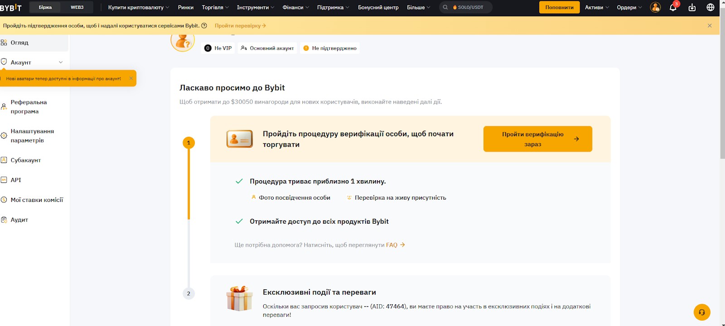Click 'Ексклюзивні події та переваги' heading
725x326 pixels.
click(x=319, y=292)
